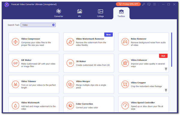
Task: Select the Toolbox tab
Action: (x=121, y=13)
